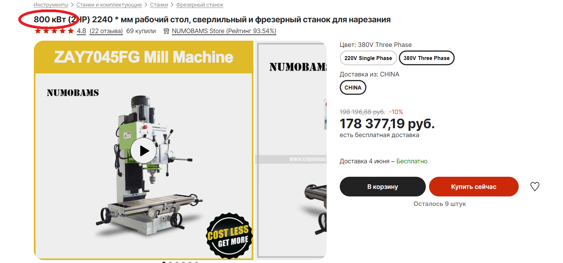The width and height of the screenshot is (563, 263).
Task: Click the 4.8 rating number
Action: [x=81, y=31]
